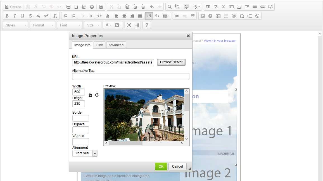Create a New Page
Screen dimensions: 323x181
tap(76, 7)
